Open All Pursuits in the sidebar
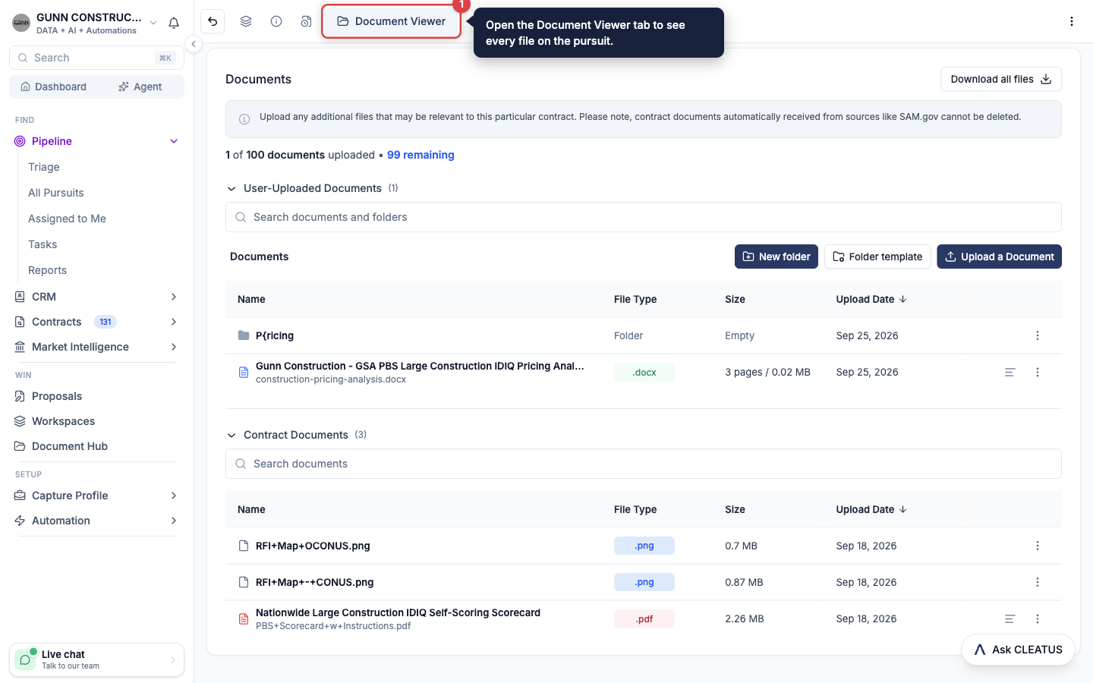 click(56, 193)
